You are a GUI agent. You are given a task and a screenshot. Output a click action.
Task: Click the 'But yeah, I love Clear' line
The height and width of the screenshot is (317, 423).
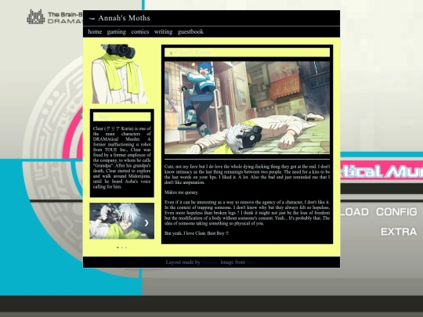(197, 233)
